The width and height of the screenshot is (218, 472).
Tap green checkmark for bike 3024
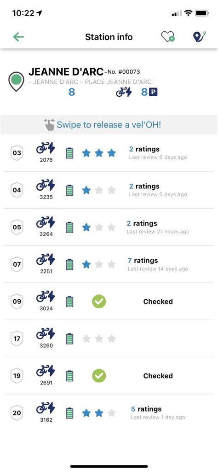click(99, 302)
